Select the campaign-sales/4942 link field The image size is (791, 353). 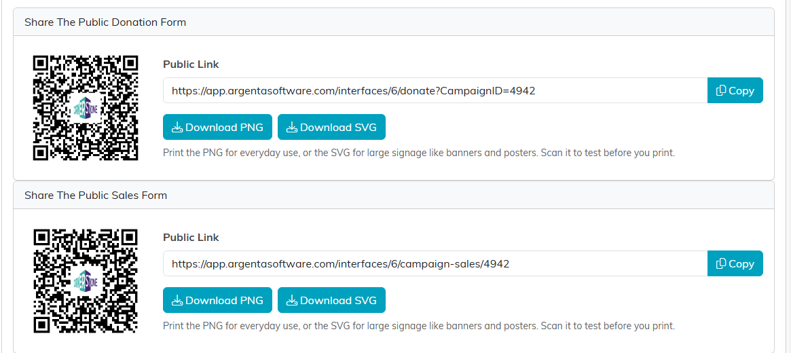point(435,263)
